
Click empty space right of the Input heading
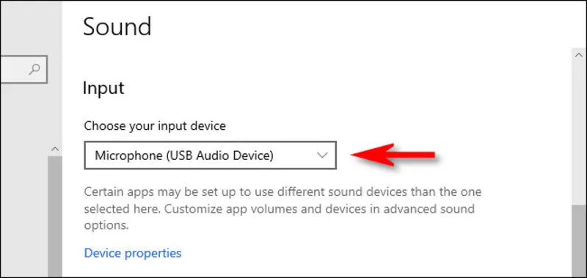[x=337, y=88]
